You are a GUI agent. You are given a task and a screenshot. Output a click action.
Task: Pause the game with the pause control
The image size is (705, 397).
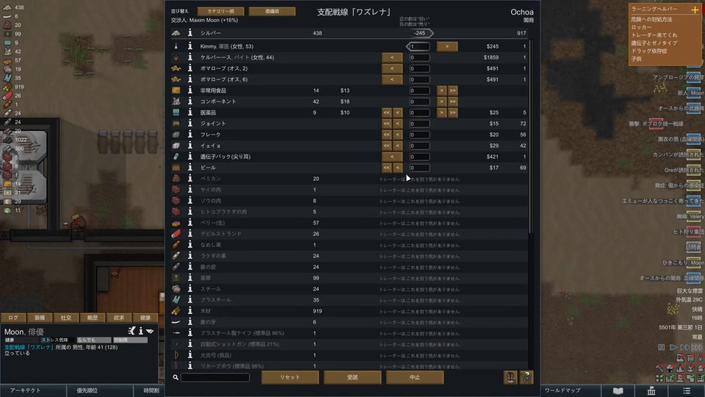point(662,347)
